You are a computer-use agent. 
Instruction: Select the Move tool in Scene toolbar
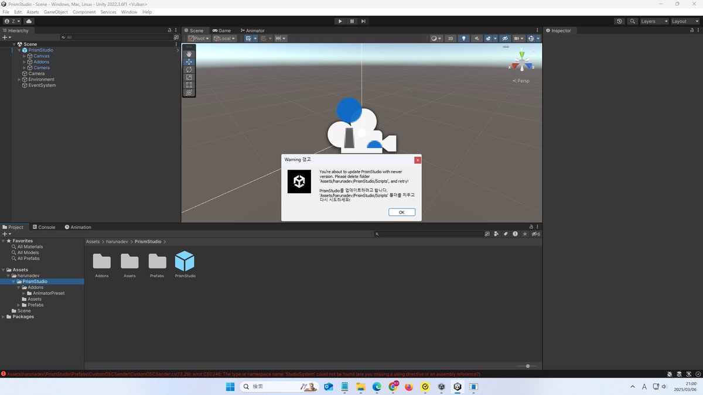(189, 61)
